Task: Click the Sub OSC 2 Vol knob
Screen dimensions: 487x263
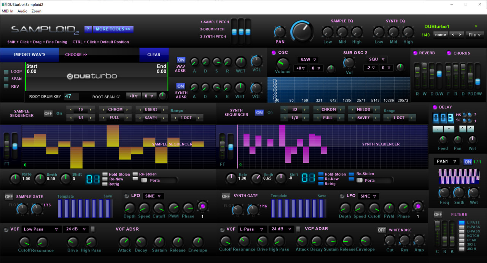Action: point(349,63)
